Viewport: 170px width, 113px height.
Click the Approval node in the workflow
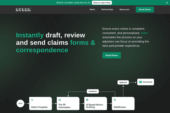click(123, 83)
